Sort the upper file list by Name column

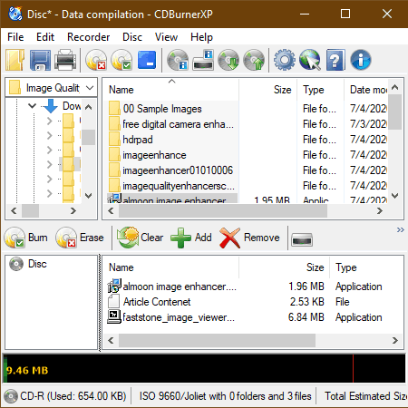click(171, 90)
